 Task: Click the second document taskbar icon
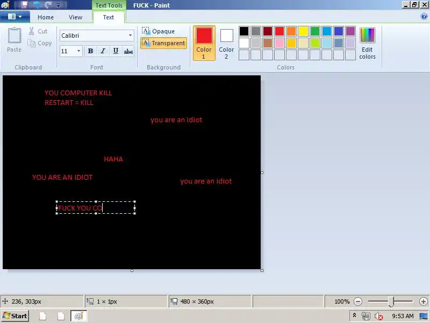[x=61, y=316]
